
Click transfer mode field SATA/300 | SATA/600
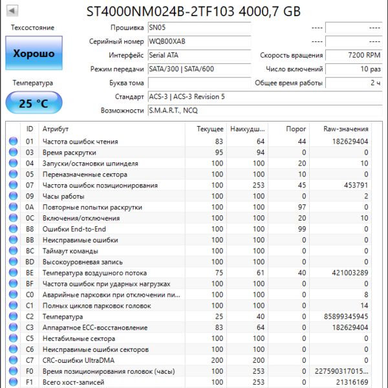(199, 69)
